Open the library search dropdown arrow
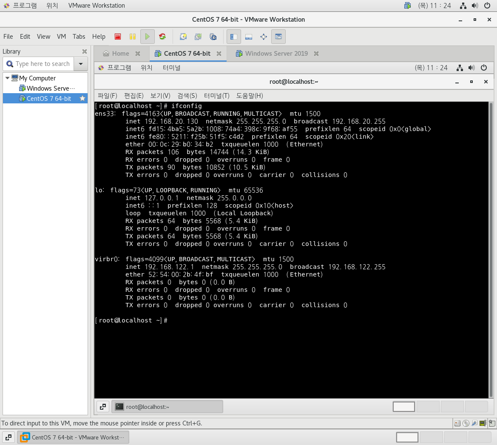This screenshot has width=497, height=445. (81, 64)
